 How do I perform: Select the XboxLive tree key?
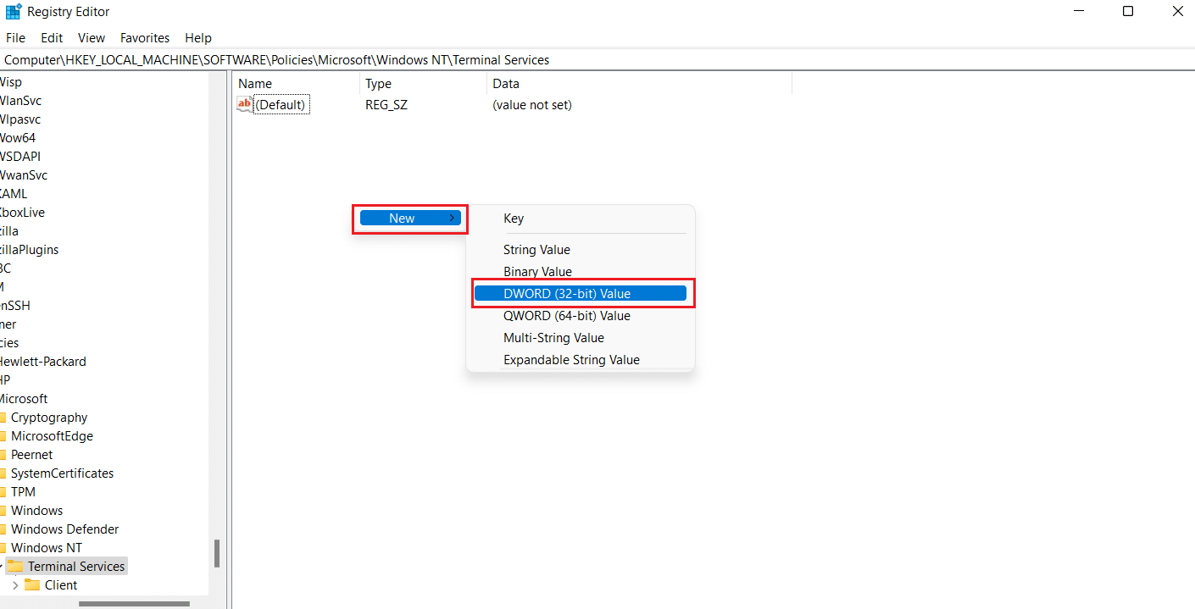click(x=22, y=212)
